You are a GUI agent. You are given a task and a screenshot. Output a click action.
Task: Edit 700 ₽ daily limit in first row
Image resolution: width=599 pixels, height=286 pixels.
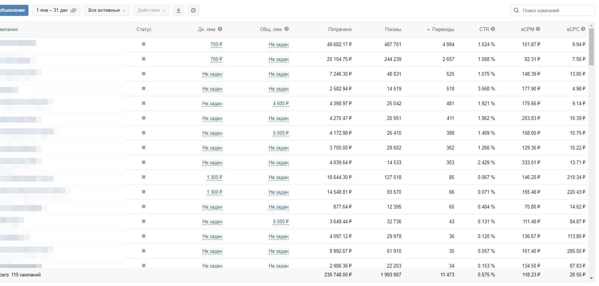[216, 45]
